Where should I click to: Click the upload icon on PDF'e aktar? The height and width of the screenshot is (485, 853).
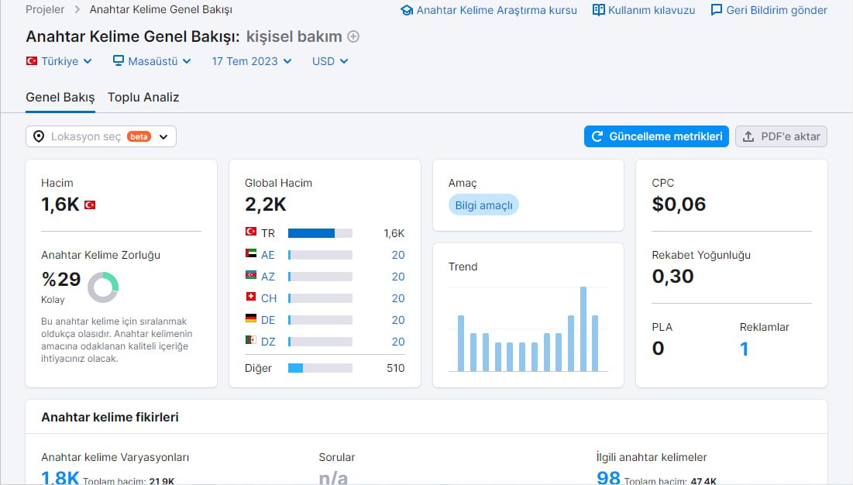[x=748, y=136]
